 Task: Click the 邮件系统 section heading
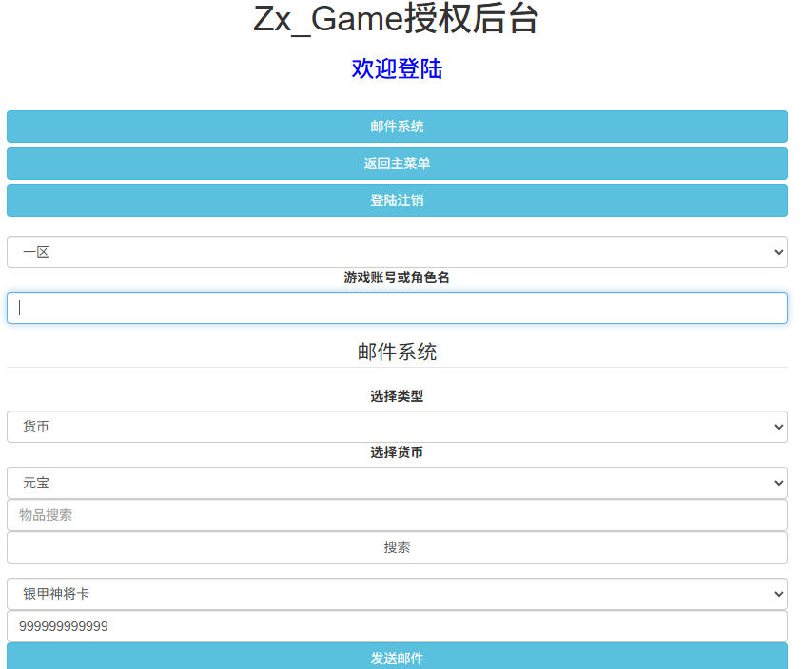coord(396,351)
